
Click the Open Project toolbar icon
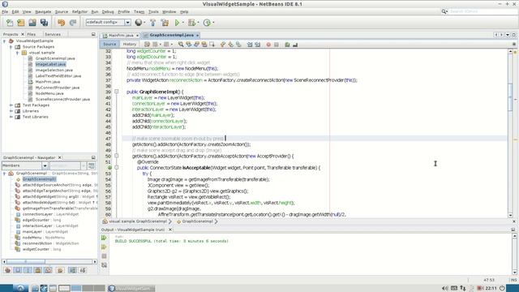[32, 23]
